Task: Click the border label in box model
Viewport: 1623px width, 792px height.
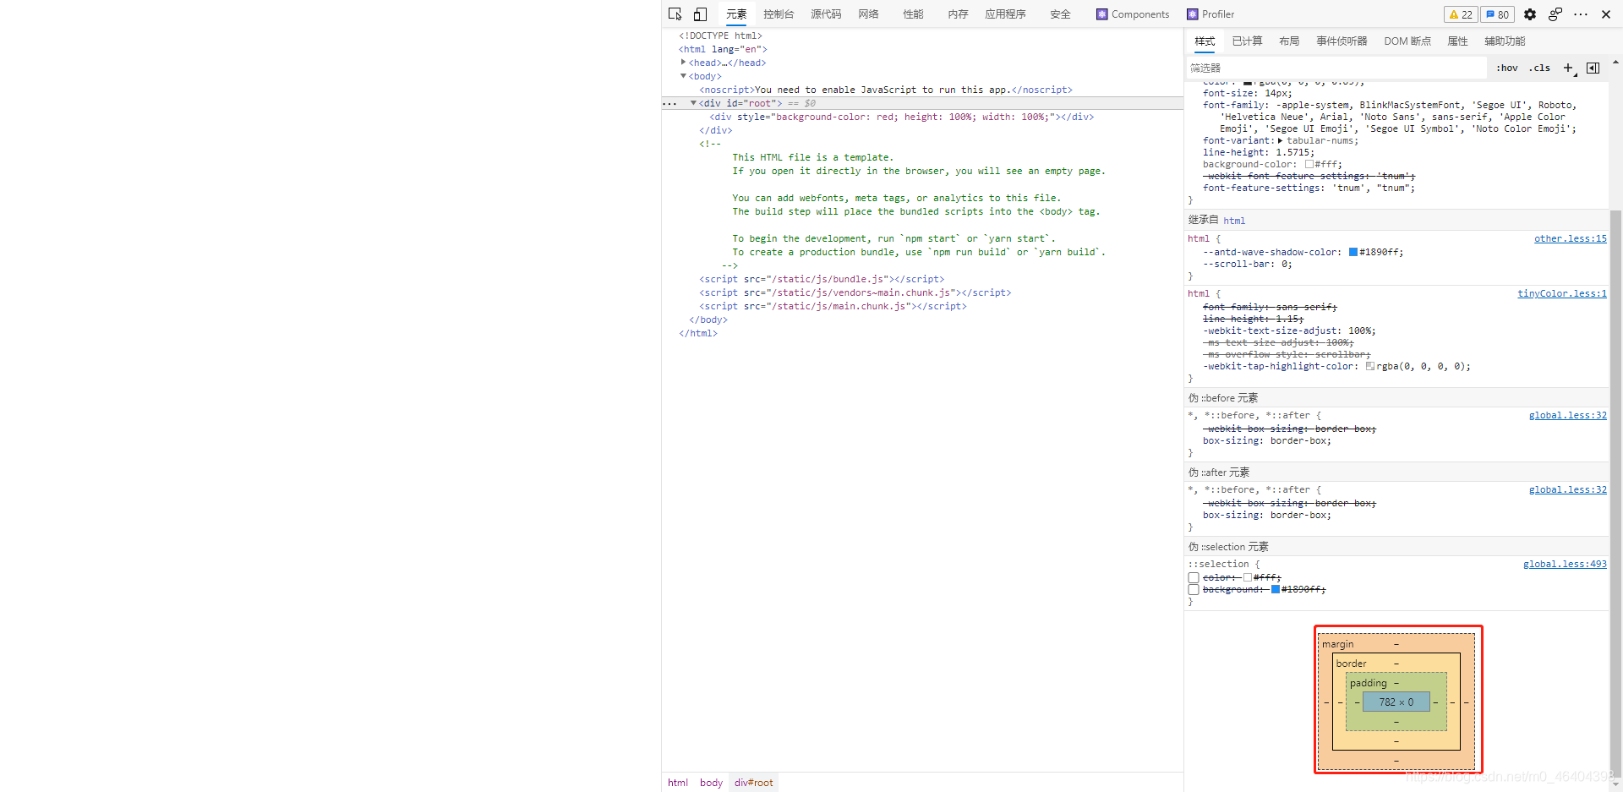Action: click(1351, 664)
